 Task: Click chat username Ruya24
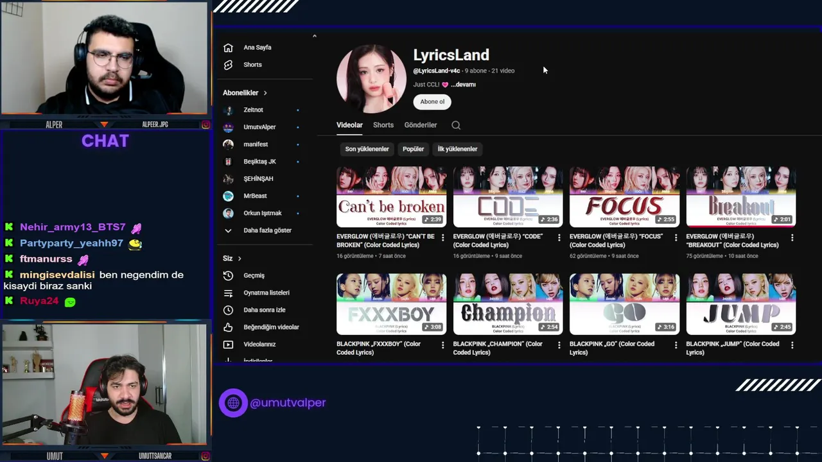coord(39,301)
